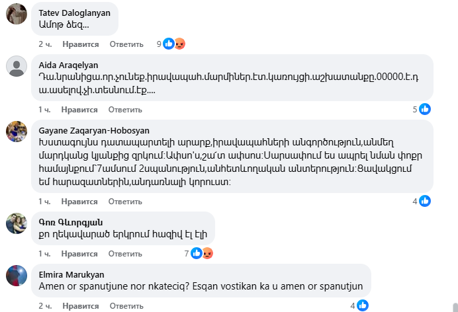Reply to Elmira Marukyan's comment

tap(126, 305)
